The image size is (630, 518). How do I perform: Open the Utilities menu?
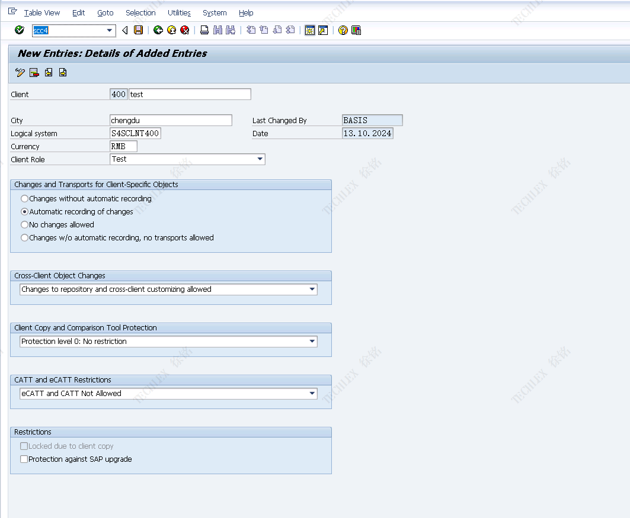coord(179,12)
